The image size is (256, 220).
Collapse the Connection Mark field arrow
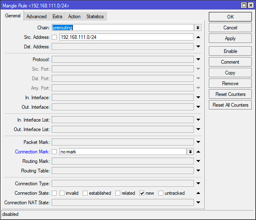[198, 152]
